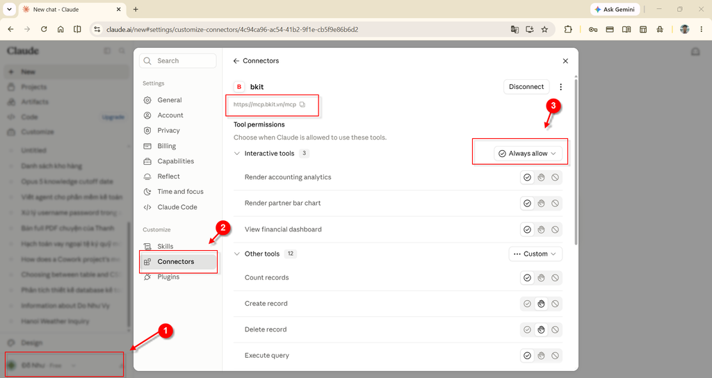
Task: Toggle split view icon near address bar
Action: (77, 29)
